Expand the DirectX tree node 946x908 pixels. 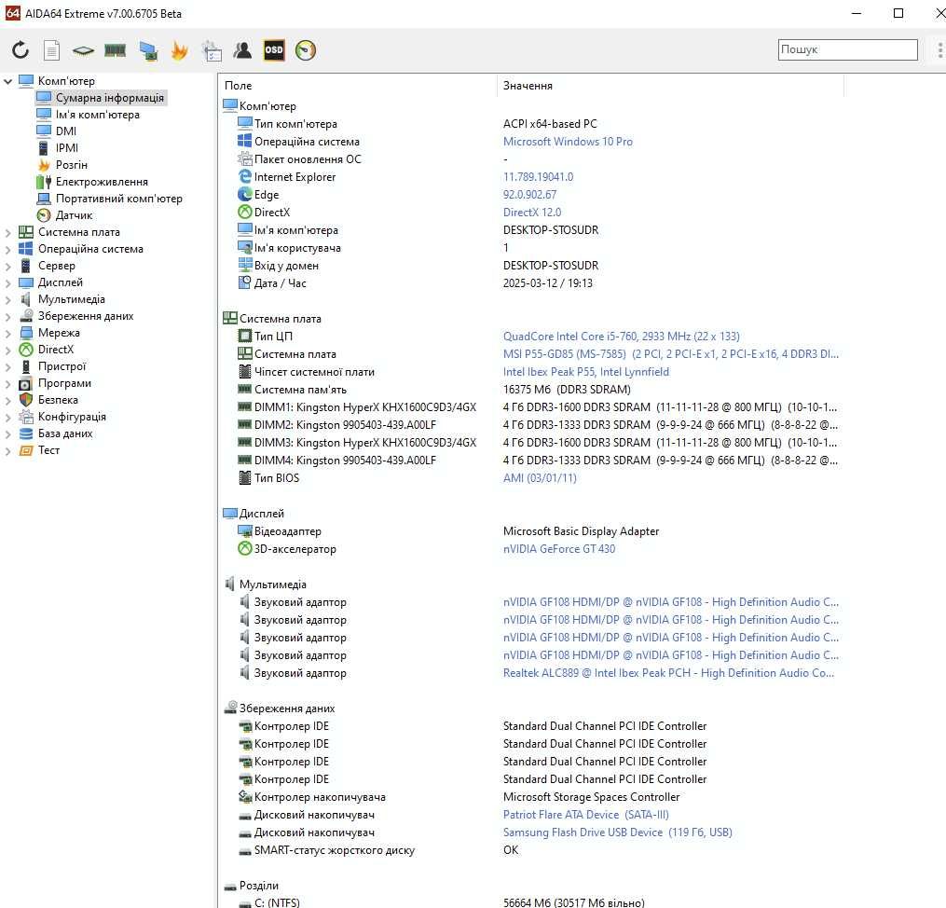7,350
